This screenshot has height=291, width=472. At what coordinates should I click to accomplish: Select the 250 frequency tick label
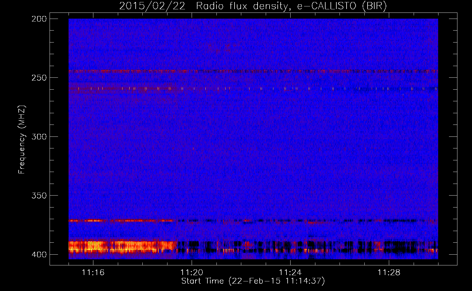(39, 78)
